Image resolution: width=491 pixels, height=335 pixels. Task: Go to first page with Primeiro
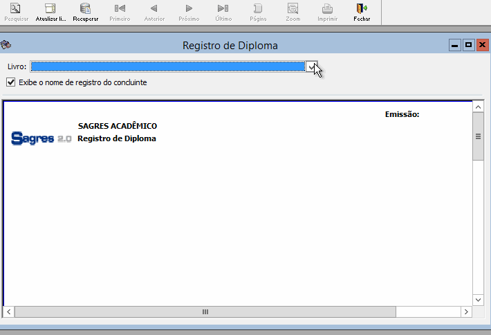(x=120, y=9)
